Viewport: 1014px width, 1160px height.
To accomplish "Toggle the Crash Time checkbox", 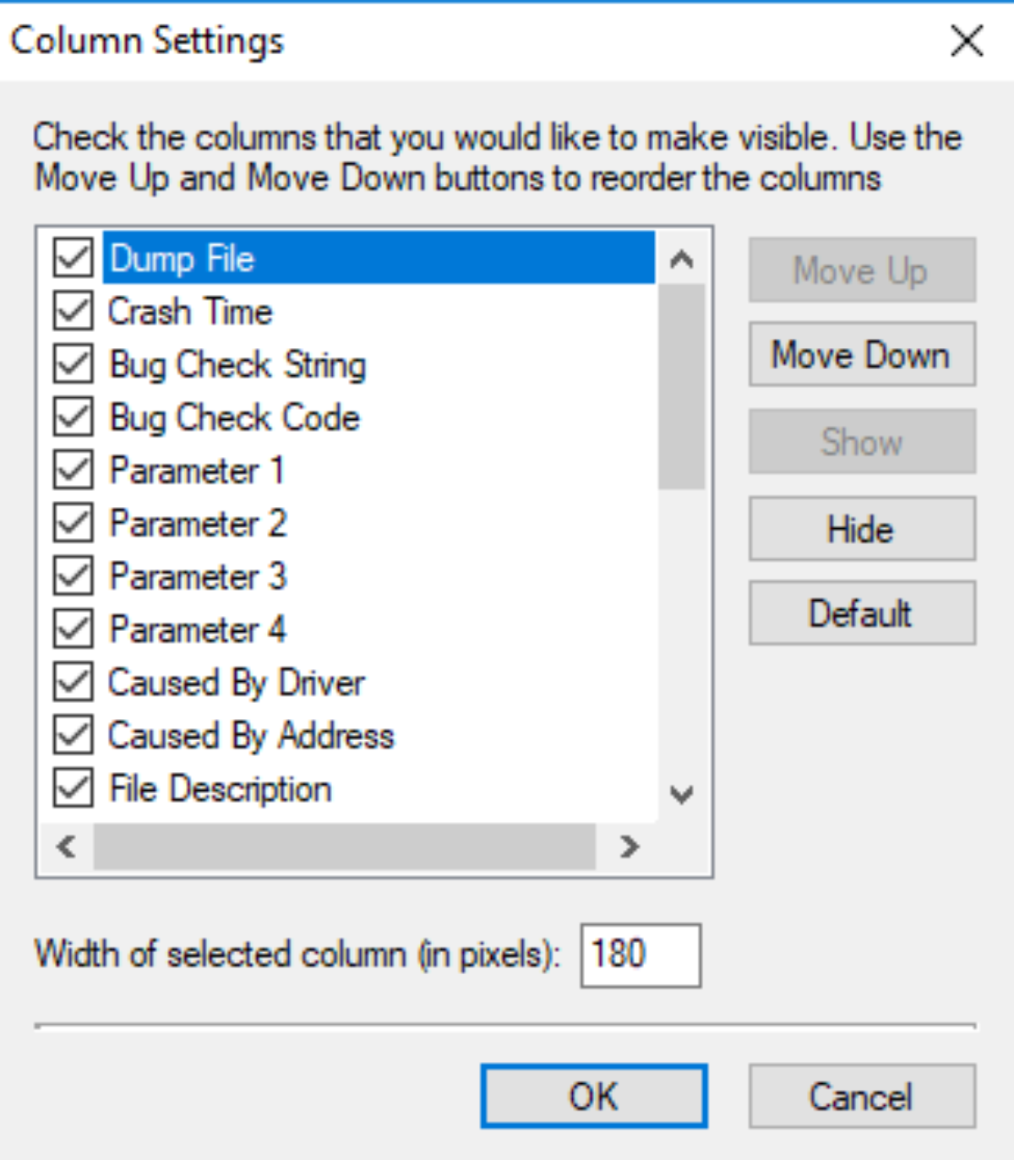I will (x=74, y=311).
